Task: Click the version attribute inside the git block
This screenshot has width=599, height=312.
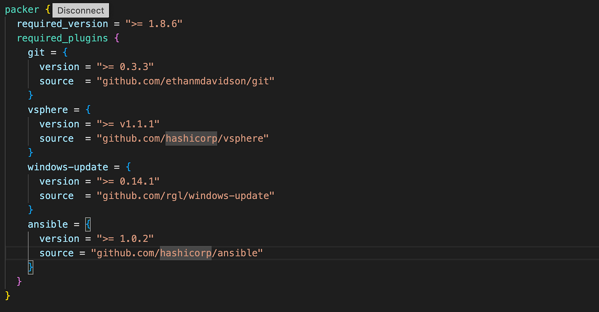Action: (59, 66)
